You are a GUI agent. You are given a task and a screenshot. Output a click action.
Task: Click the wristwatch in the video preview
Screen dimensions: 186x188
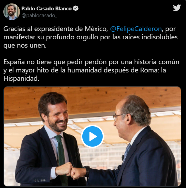87,171
